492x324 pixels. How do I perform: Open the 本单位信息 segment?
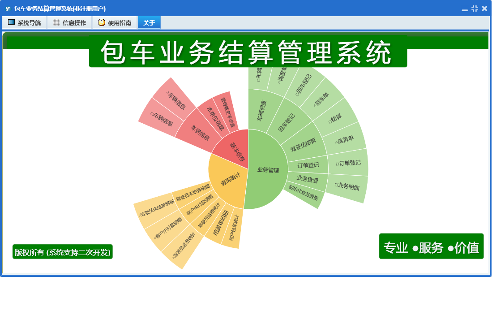pos(215,119)
